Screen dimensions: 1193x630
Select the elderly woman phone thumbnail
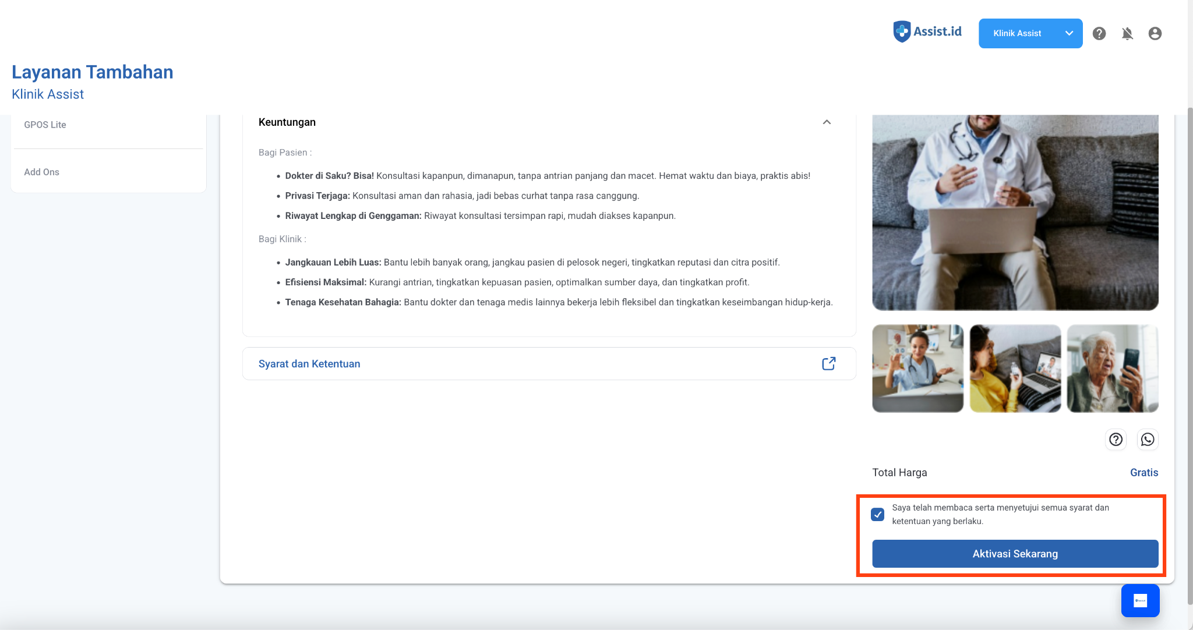pyautogui.click(x=1112, y=369)
